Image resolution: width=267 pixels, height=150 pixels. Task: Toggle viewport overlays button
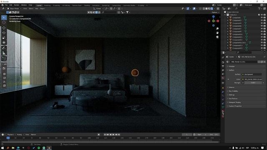194,8
